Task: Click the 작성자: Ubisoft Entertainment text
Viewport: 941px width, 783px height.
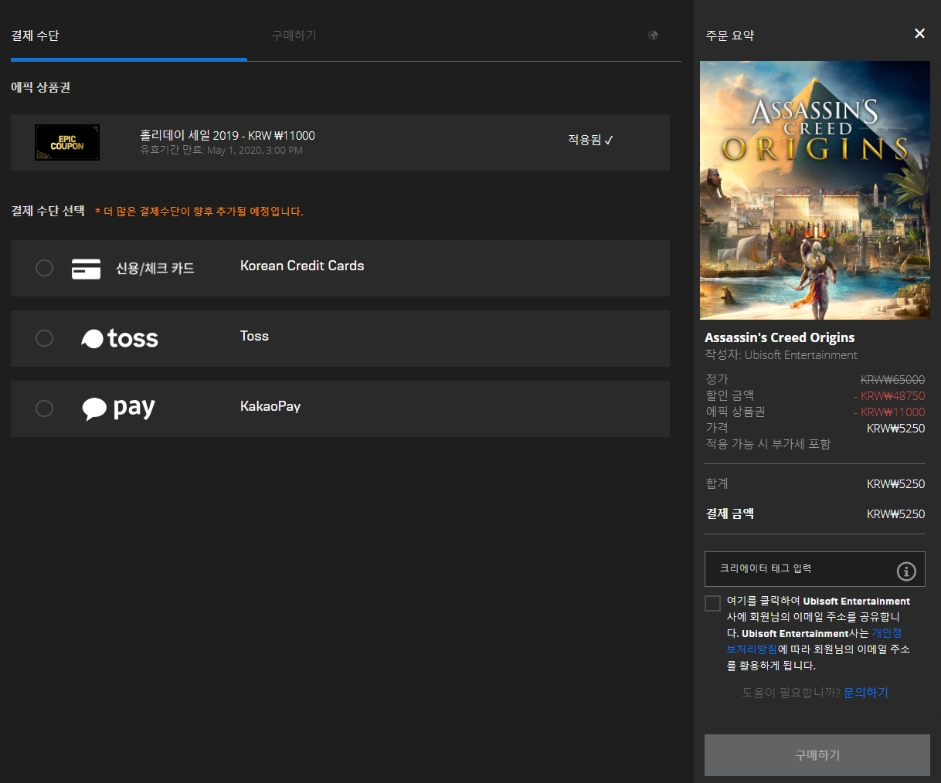Action: [x=781, y=355]
